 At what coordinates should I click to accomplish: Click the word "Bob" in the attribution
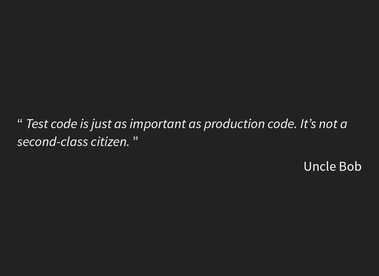pos(350,167)
